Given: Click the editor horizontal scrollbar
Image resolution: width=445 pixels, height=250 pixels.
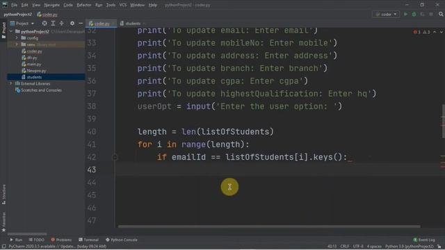Looking at the screenshot, I should click(x=269, y=226).
